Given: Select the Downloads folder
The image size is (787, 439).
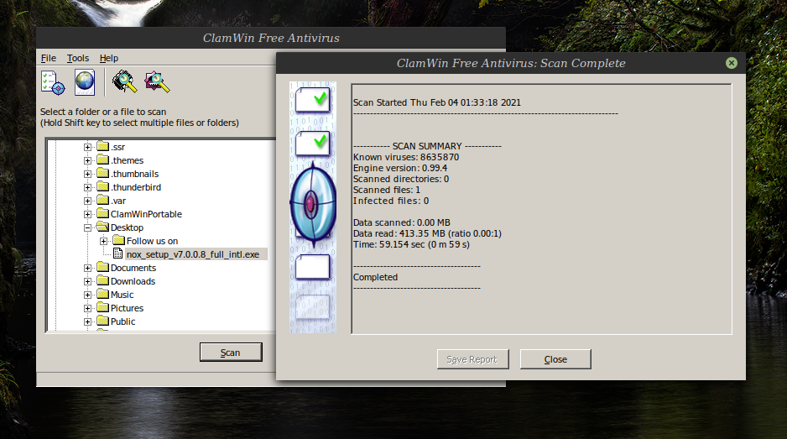Looking at the screenshot, I should [133, 281].
